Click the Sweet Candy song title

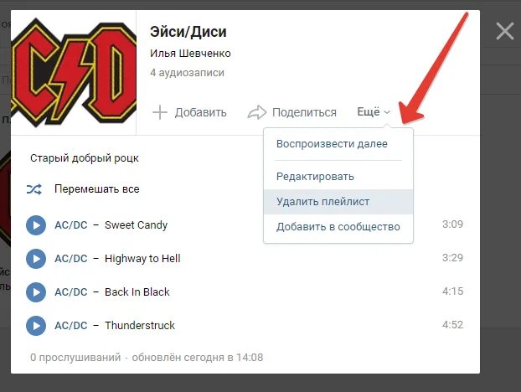(x=136, y=225)
